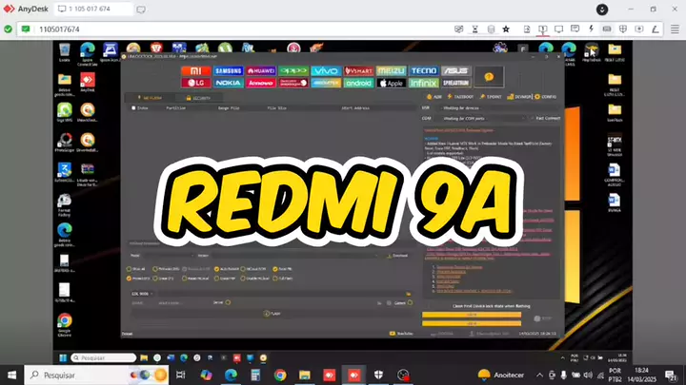This screenshot has height=385, width=686.
Task: Pick the Android brand tile
Action: click(358, 83)
